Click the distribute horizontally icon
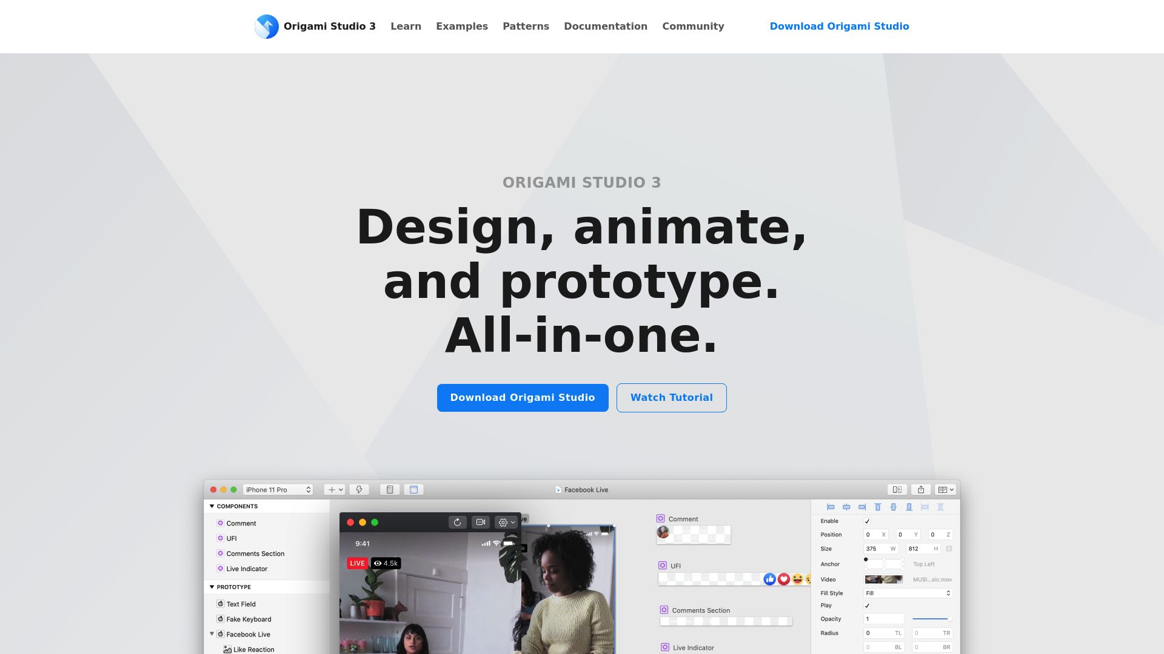Screen dimensions: 1164x654 pos(925,507)
